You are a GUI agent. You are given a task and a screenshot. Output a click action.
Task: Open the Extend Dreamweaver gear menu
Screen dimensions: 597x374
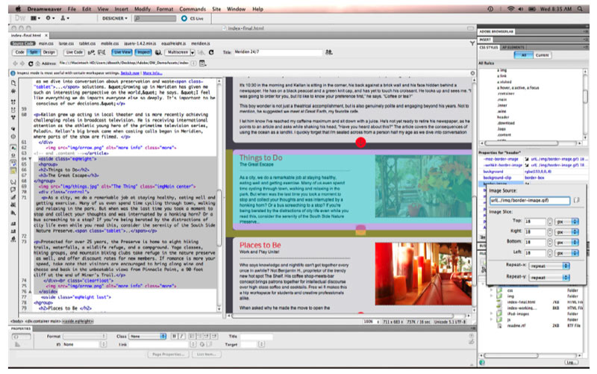point(50,18)
